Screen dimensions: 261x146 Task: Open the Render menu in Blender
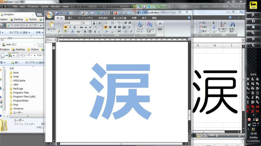click(x=55, y=6)
